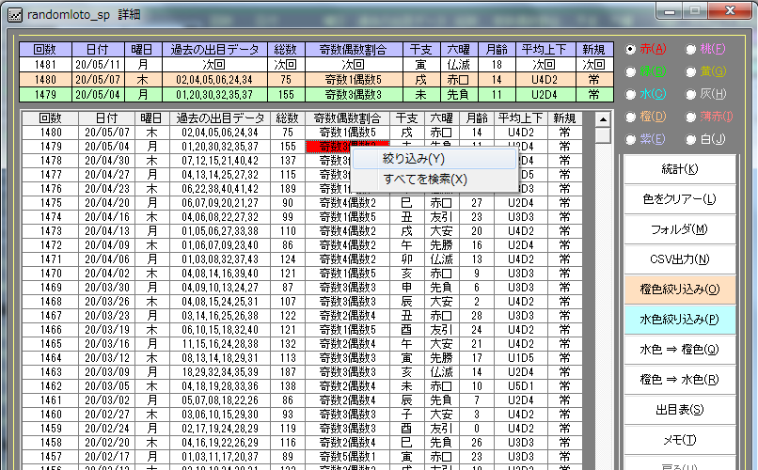Click the 水色 ⇒ 橙色(Q) button
The width and height of the screenshot is (758, 470).
coord(680,350)
